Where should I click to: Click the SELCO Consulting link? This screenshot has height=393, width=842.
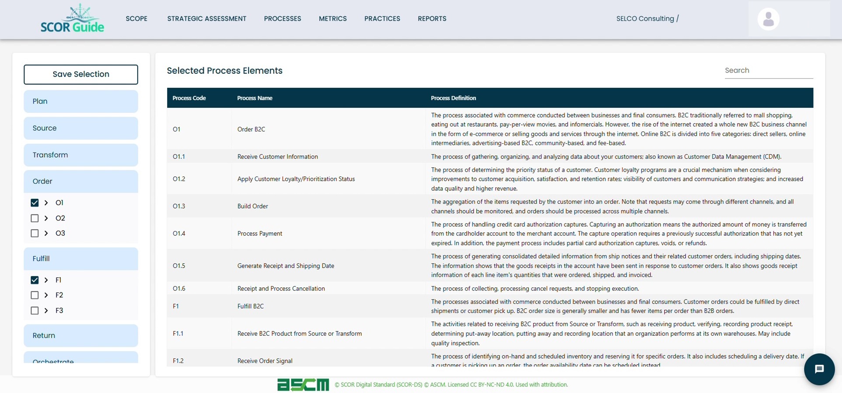[x=645, y=19]
